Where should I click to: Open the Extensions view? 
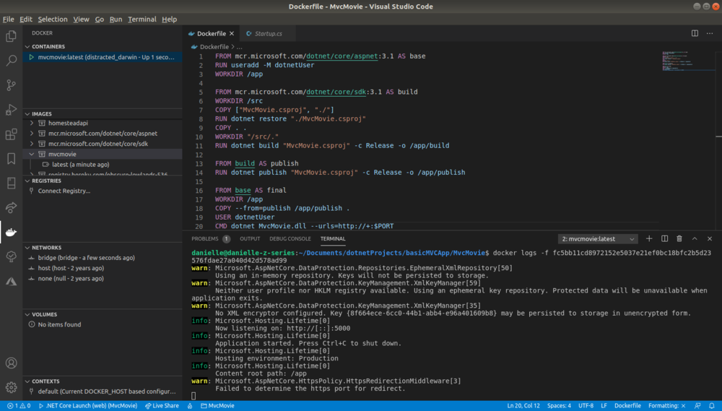[x=11, y=134]
